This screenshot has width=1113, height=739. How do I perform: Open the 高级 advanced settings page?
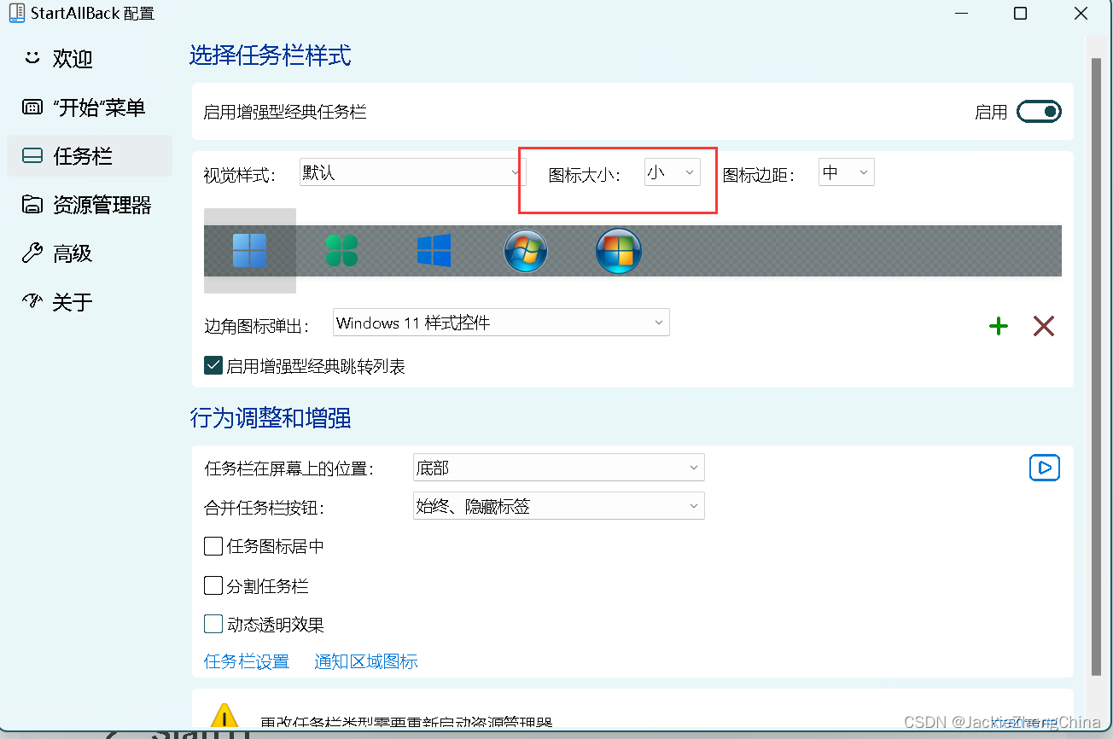pyautogui.click(x=70, y=253)
